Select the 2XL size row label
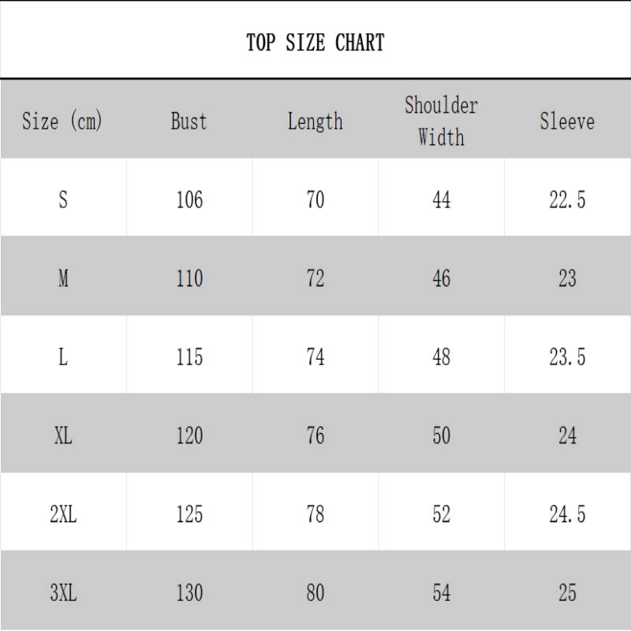 click(63, 514)
